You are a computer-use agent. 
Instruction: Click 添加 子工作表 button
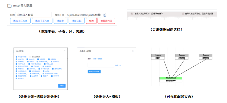coord(42,21)
